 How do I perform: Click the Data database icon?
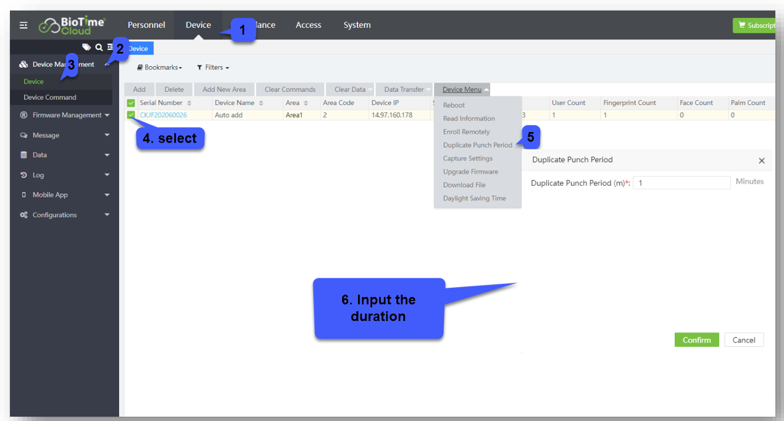point(24,155)
